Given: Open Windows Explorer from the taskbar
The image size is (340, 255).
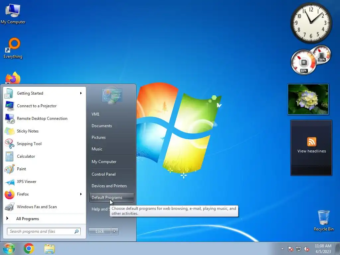Looking at the screenshot, I should [x=49, y=249].
